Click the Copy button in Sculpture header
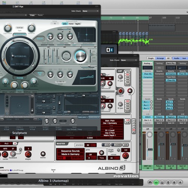Image resolution: width=188 pixels, height=188 pixels. click(x=32, y=15)
